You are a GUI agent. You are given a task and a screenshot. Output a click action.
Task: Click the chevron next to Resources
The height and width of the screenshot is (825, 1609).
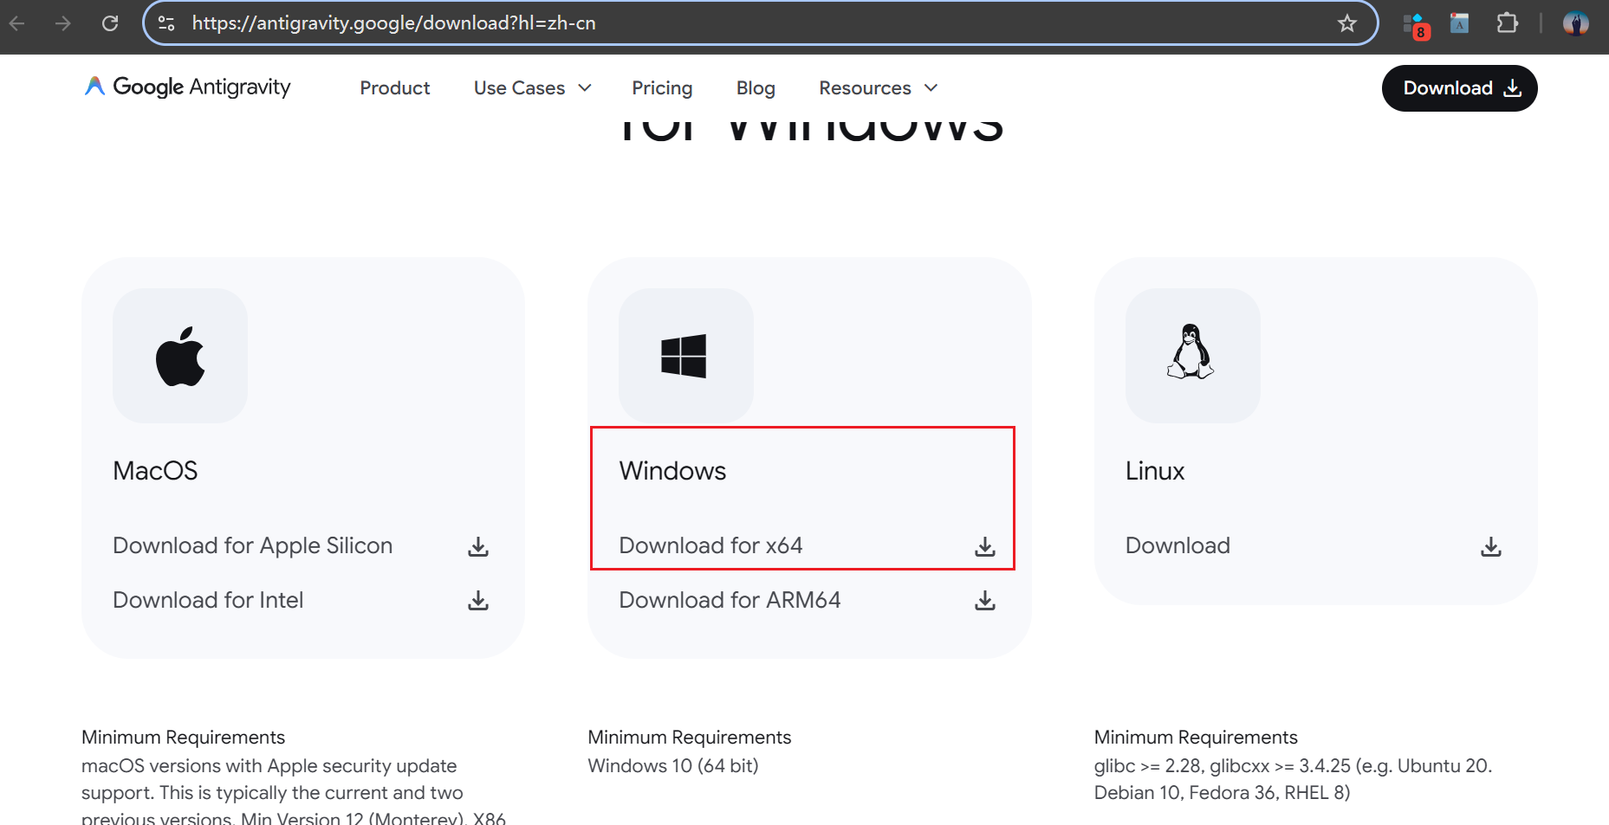(x=931, y=87)
